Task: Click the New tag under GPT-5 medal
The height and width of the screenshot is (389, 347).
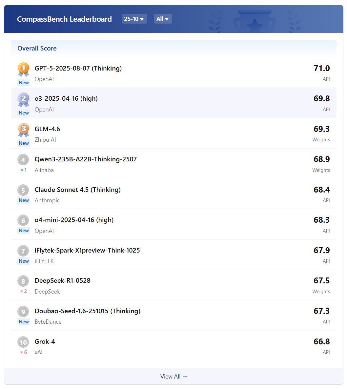Action: coord(24,83)
